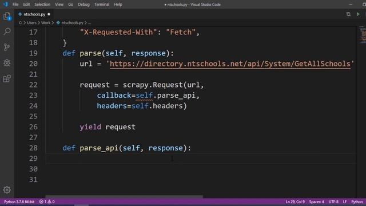Click Ln 29, Col 9 status entry
Screen dimensions: 366x206
pyautogui.click(x=295, y=201)
